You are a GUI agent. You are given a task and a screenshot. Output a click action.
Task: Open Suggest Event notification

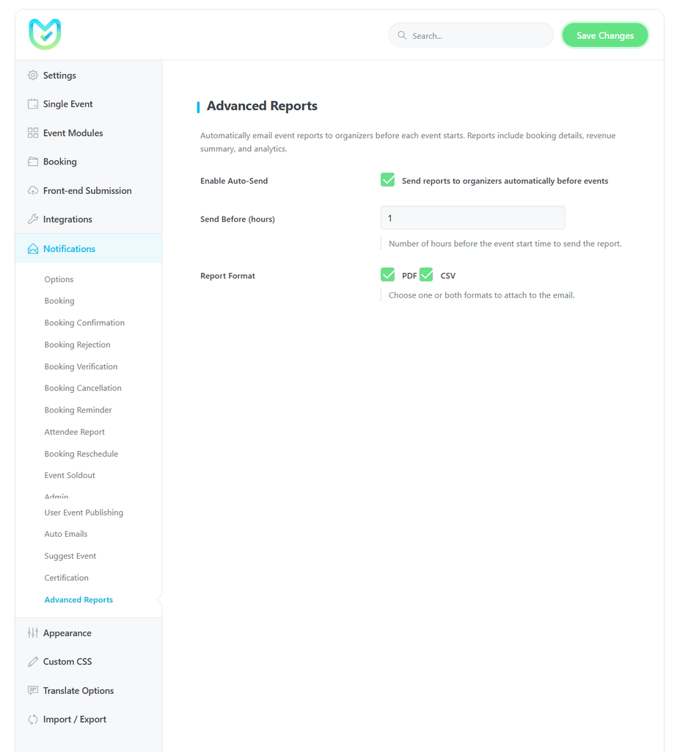[70, 556]
